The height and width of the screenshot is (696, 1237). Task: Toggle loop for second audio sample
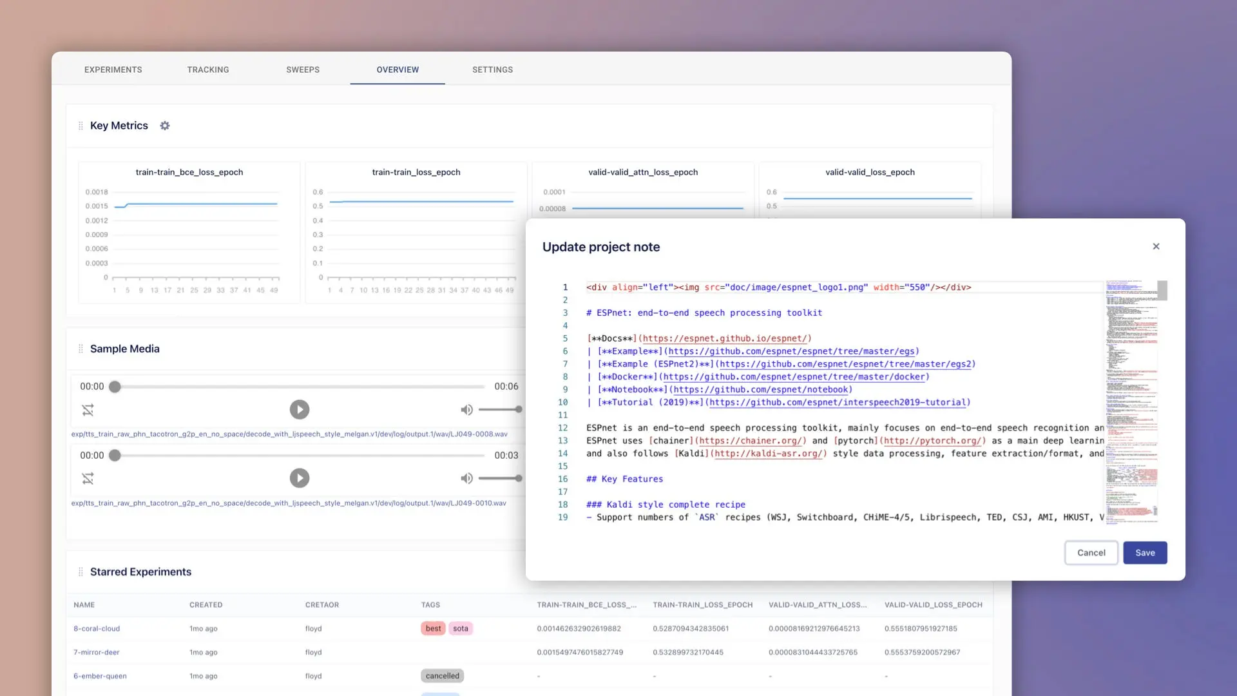(88, 478)
